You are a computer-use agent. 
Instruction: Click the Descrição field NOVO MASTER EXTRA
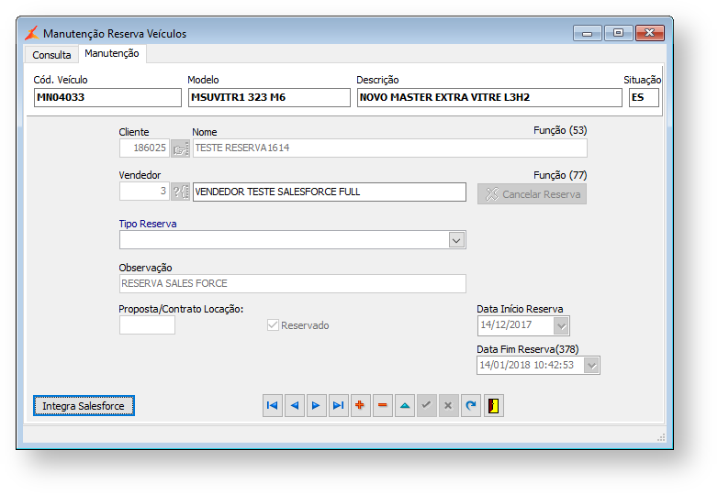click(x=489, y=97)
